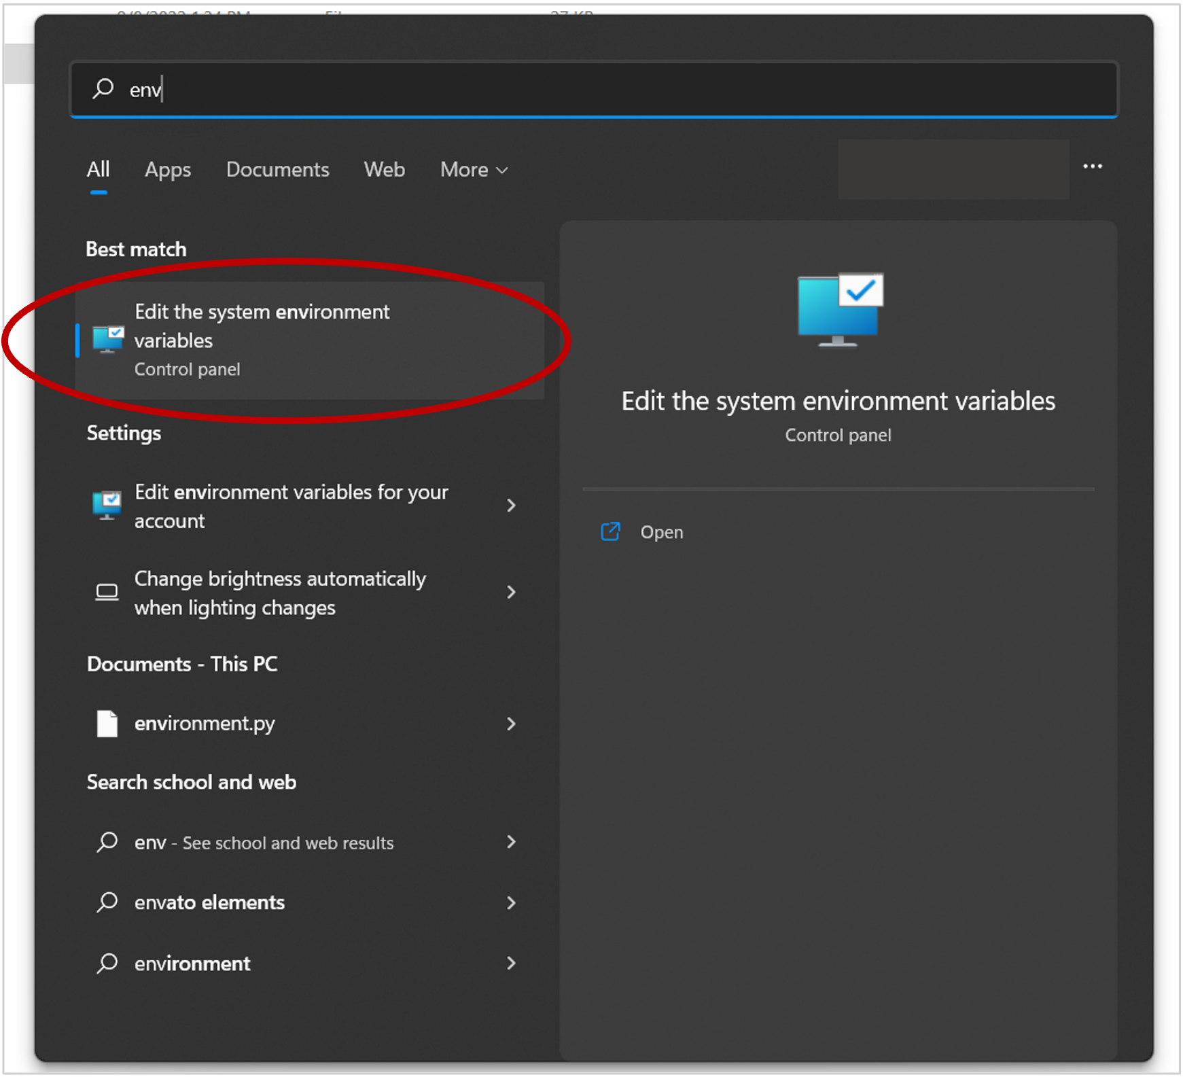Click search icon beside 'env - See school and web results'

click(107, 843)
